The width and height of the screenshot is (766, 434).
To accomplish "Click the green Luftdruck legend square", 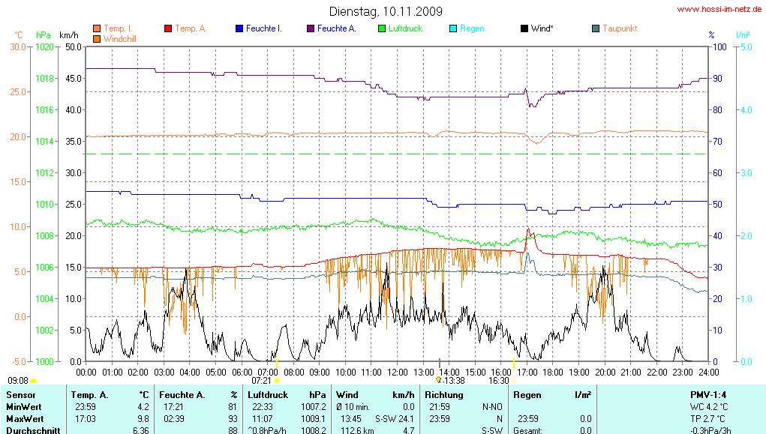I will pyautogui.click(x=382, y=28).
